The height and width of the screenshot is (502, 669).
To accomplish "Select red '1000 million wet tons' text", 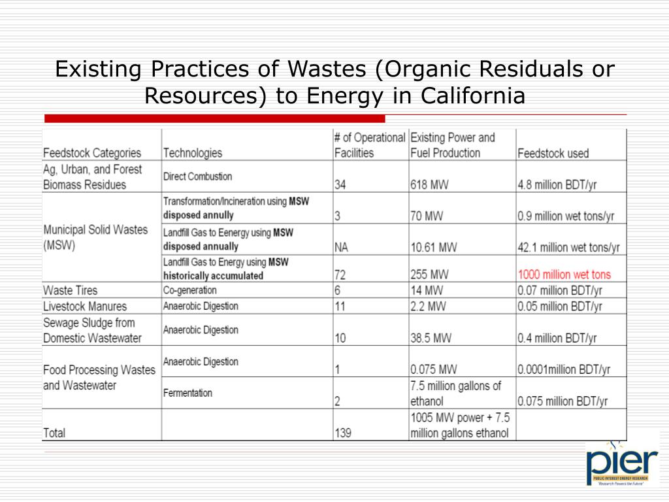I will tap(564, 275).
